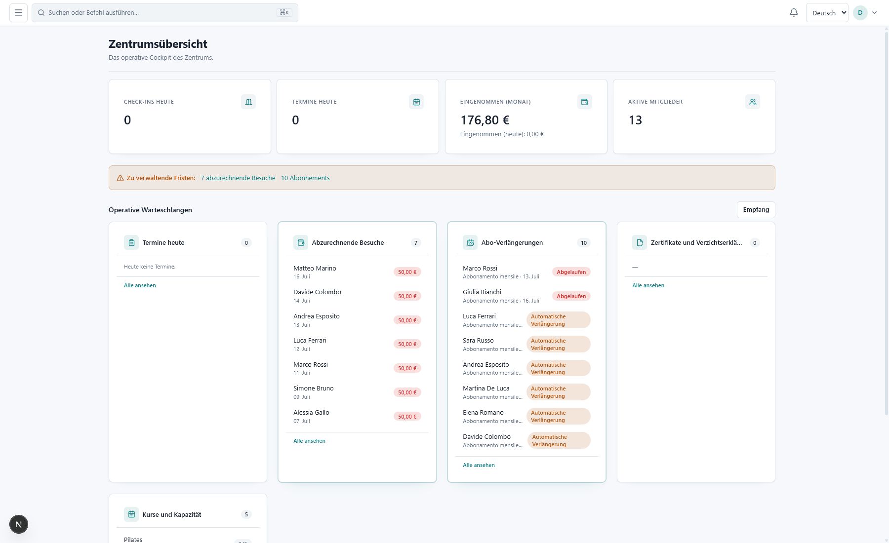Click the warning triangle icon in deadlines banner

(x=120, y=178)
